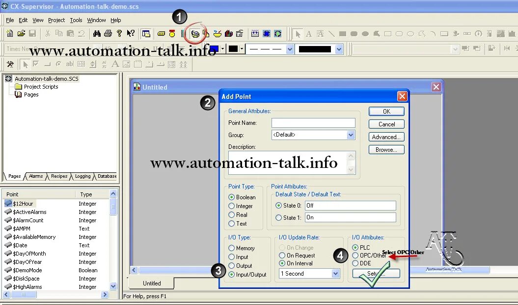Open the File menu
The image size is (518, 305).
[x=10, y=20]
